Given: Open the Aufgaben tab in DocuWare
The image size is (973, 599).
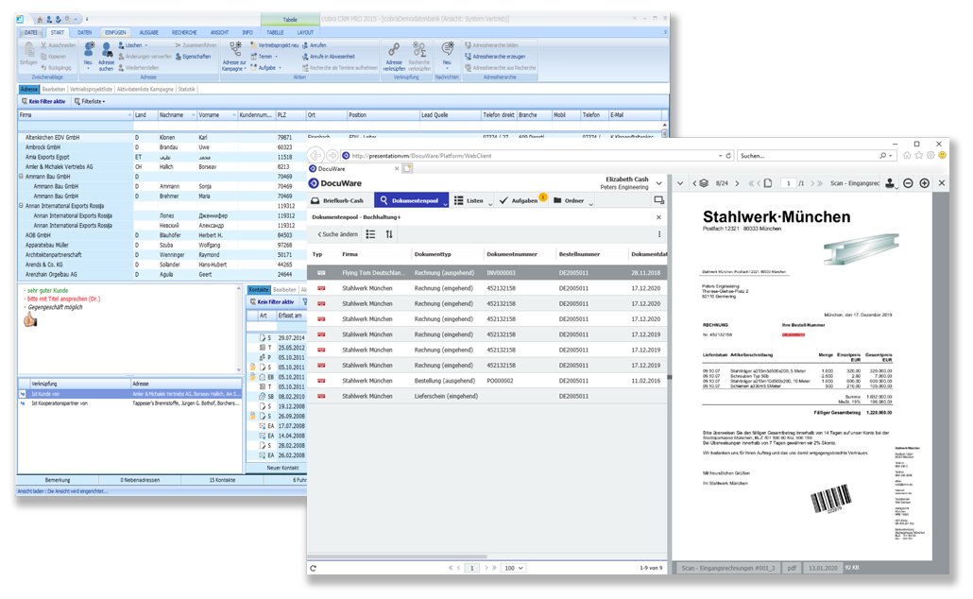Looking at the screenshot, I should pyautogui.click(x=523, y=200).
